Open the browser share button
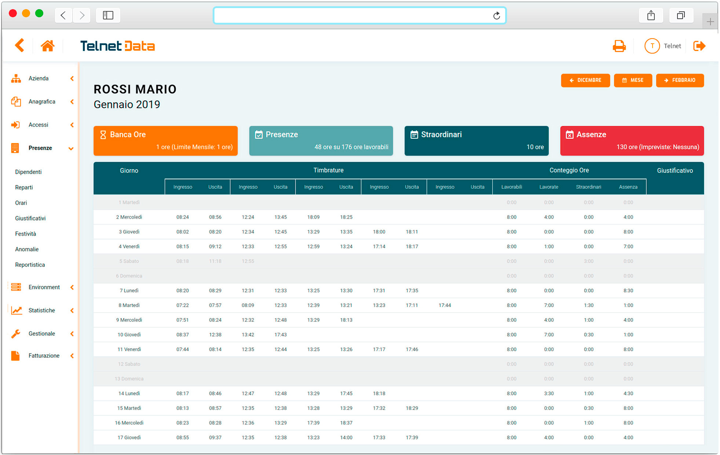720x455 pixels. (651, 15)
